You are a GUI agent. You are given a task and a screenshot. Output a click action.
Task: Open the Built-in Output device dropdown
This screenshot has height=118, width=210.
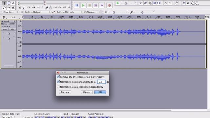37,12
